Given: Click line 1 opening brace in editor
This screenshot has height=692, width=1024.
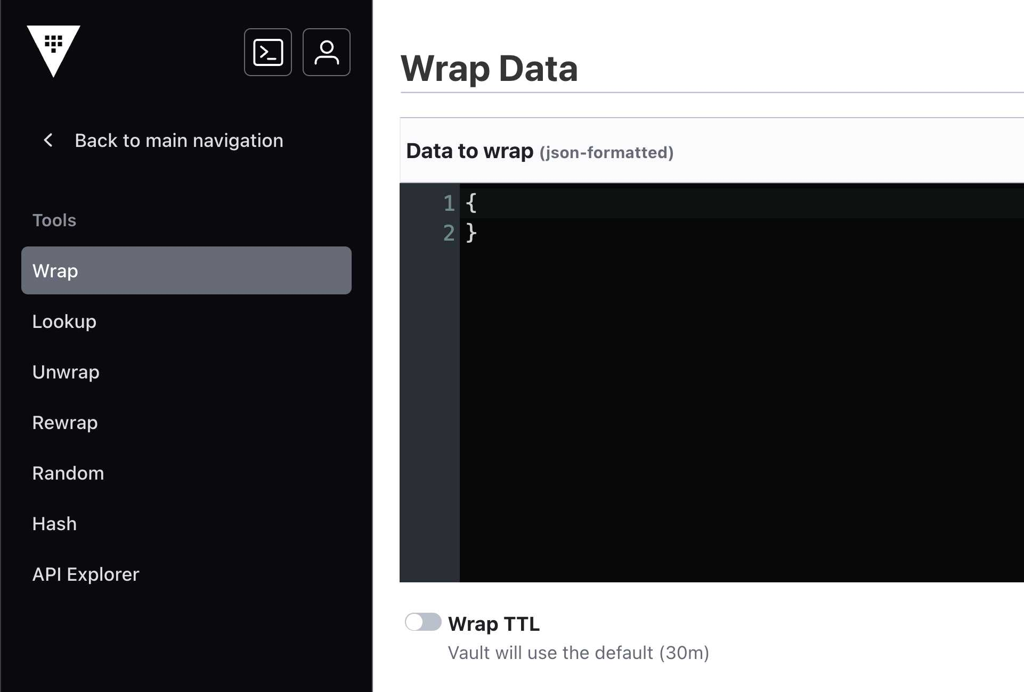Looking at the screenshot, I should pos(471,203).
